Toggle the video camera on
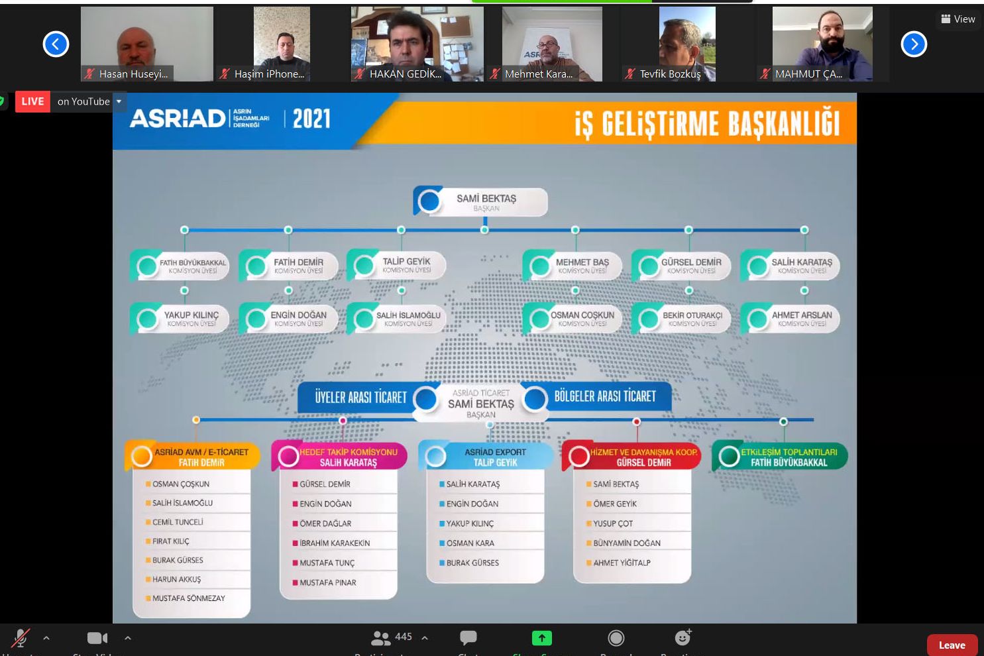This screenshot has height=656, width=984. [x=97, y=637]
